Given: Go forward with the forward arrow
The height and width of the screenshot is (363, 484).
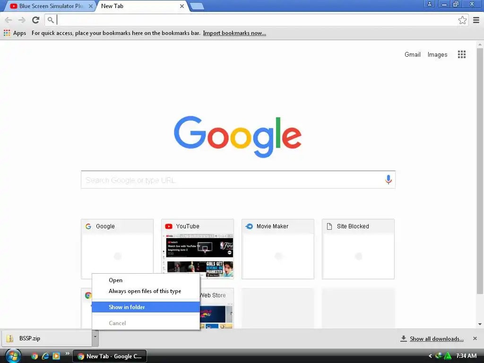Looking at the screenshot, I should (22, 20).
